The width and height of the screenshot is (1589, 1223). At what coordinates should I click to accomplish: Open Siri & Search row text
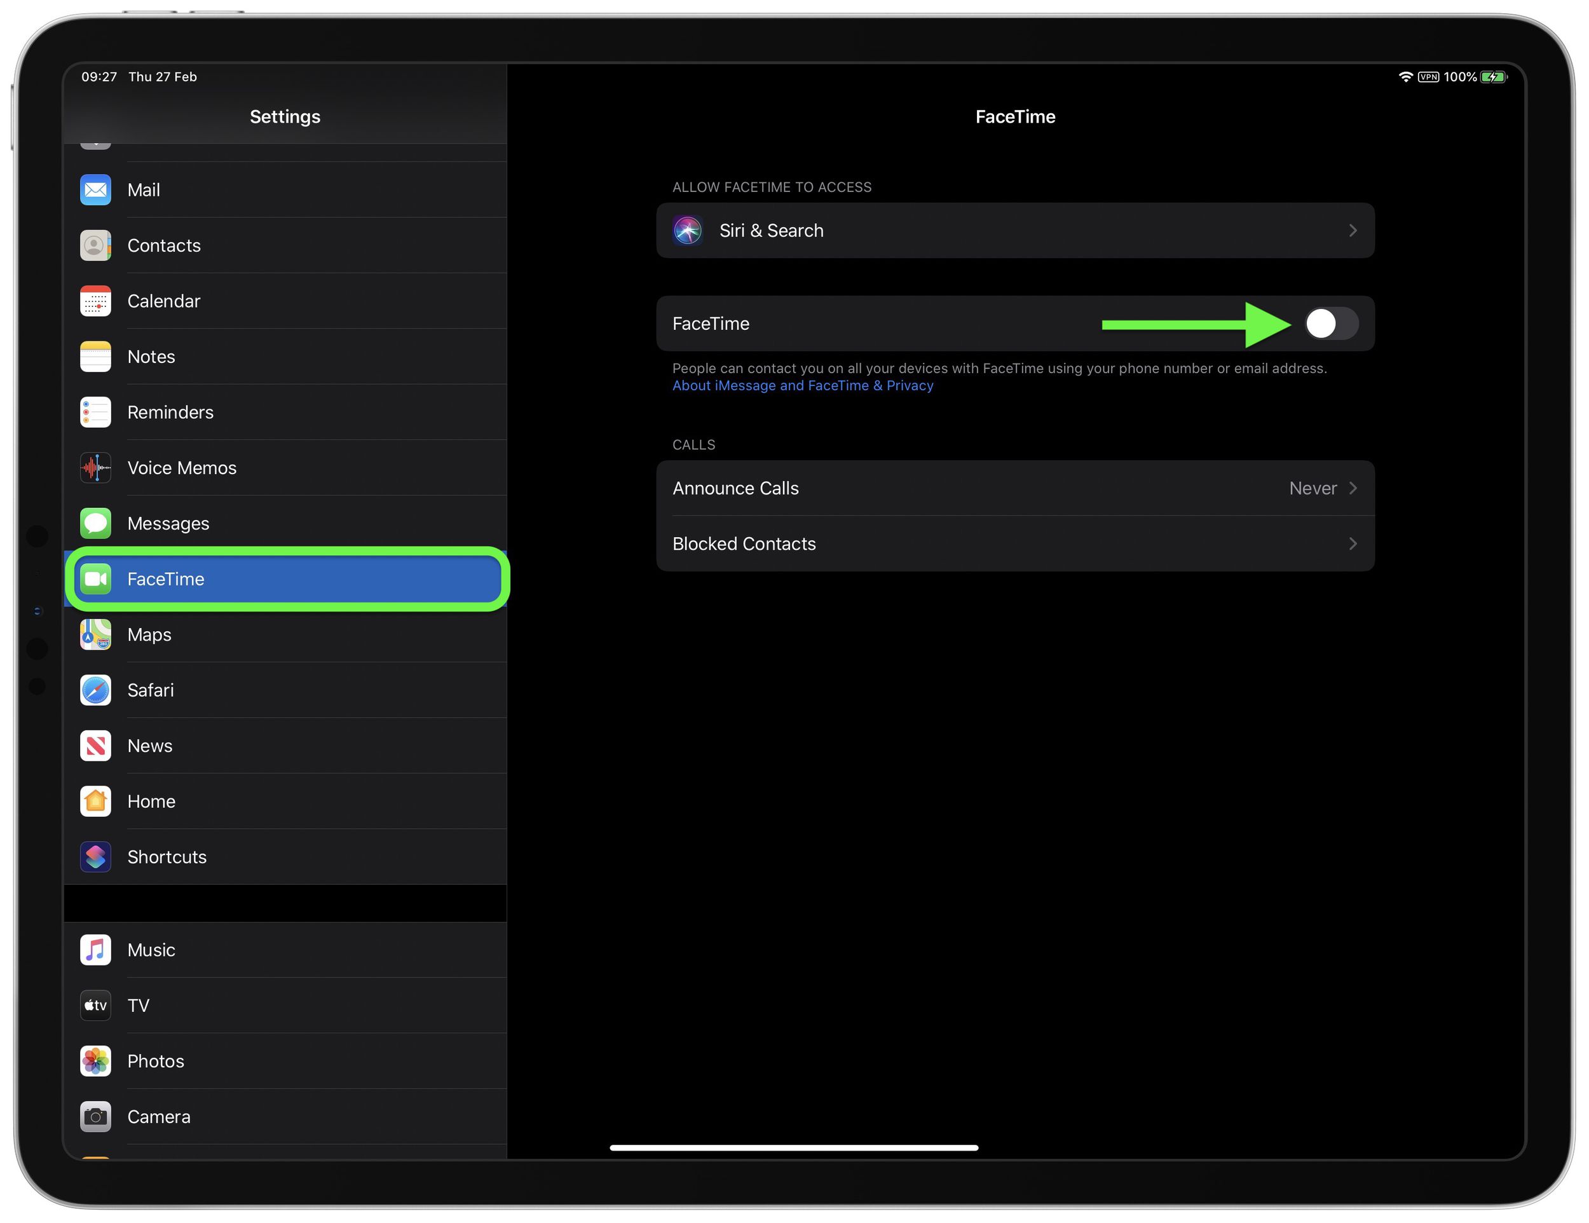tap(771, 231)
